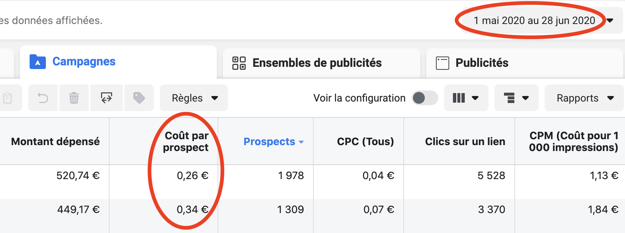Click the Clics sur un lien header

[465, 141]
